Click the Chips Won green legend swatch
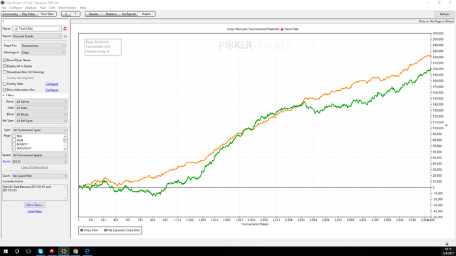 pyautogui.click(x=81, y=230)
